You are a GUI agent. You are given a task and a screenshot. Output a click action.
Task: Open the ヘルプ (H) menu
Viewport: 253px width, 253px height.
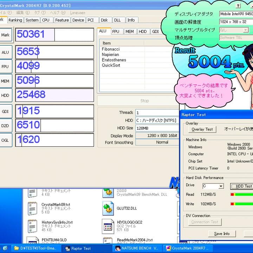[58, 13]
